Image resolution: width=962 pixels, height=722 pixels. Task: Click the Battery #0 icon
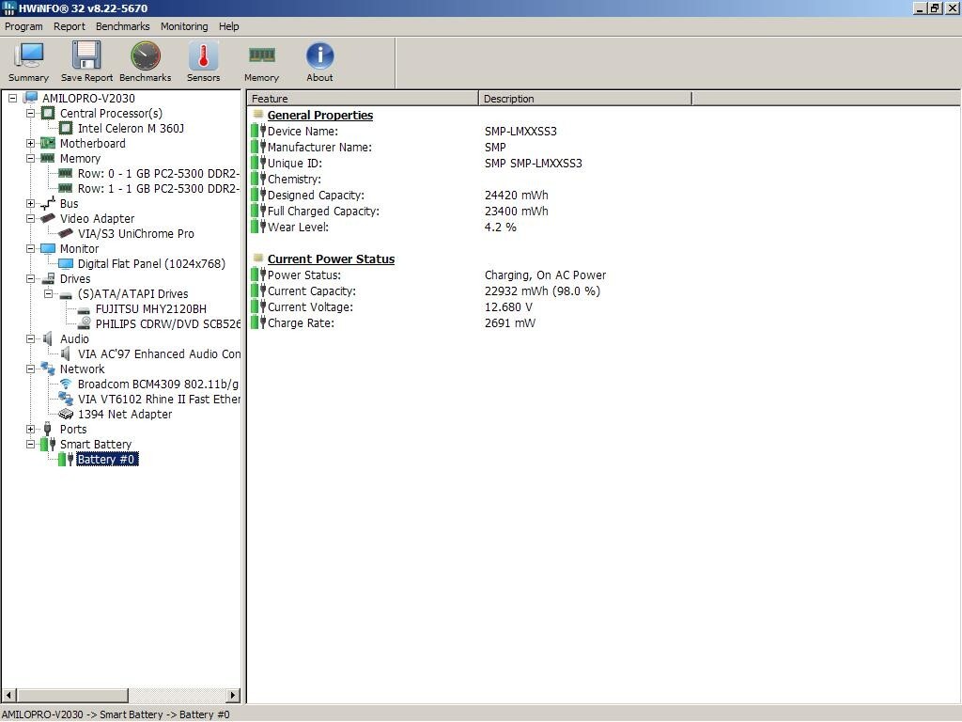coord(66,459)
